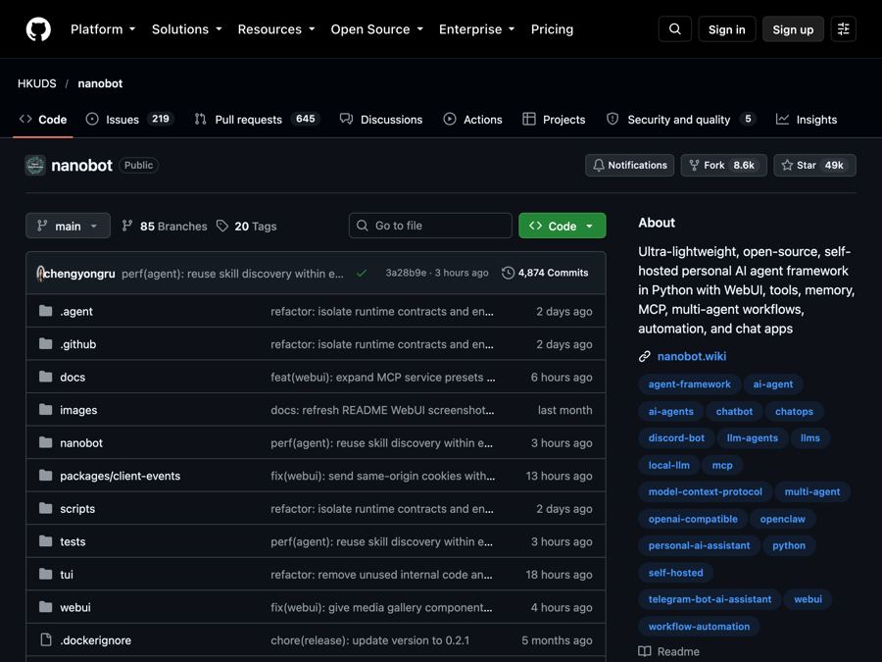Switch to the Code tab
This screenshot has width=882, height=662.
click(x=43, y=120)
